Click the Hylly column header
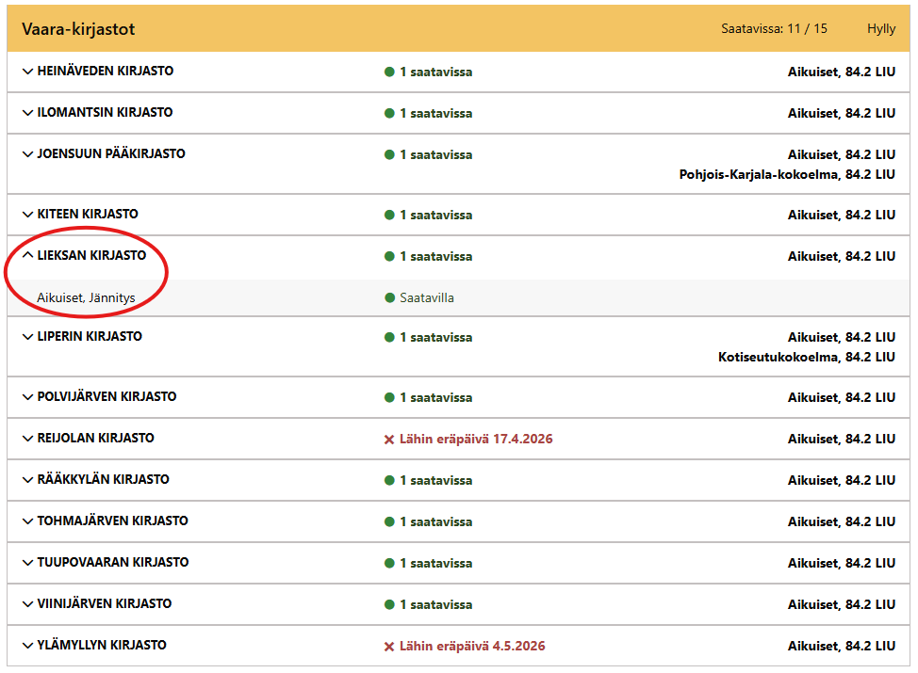 [x=880, y=29]
